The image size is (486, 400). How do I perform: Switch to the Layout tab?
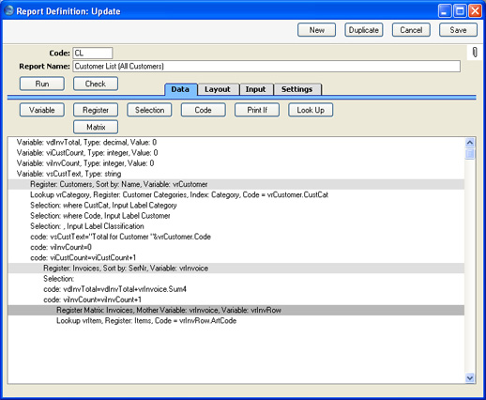tap(218, 89)
